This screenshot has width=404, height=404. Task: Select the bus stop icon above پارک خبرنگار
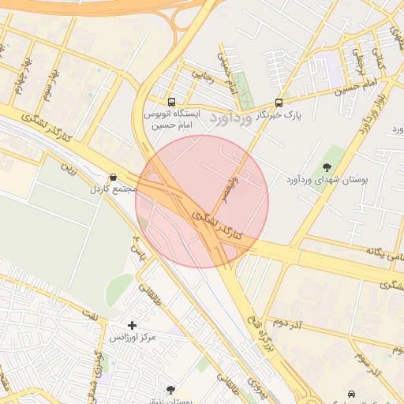click(279, 103)
